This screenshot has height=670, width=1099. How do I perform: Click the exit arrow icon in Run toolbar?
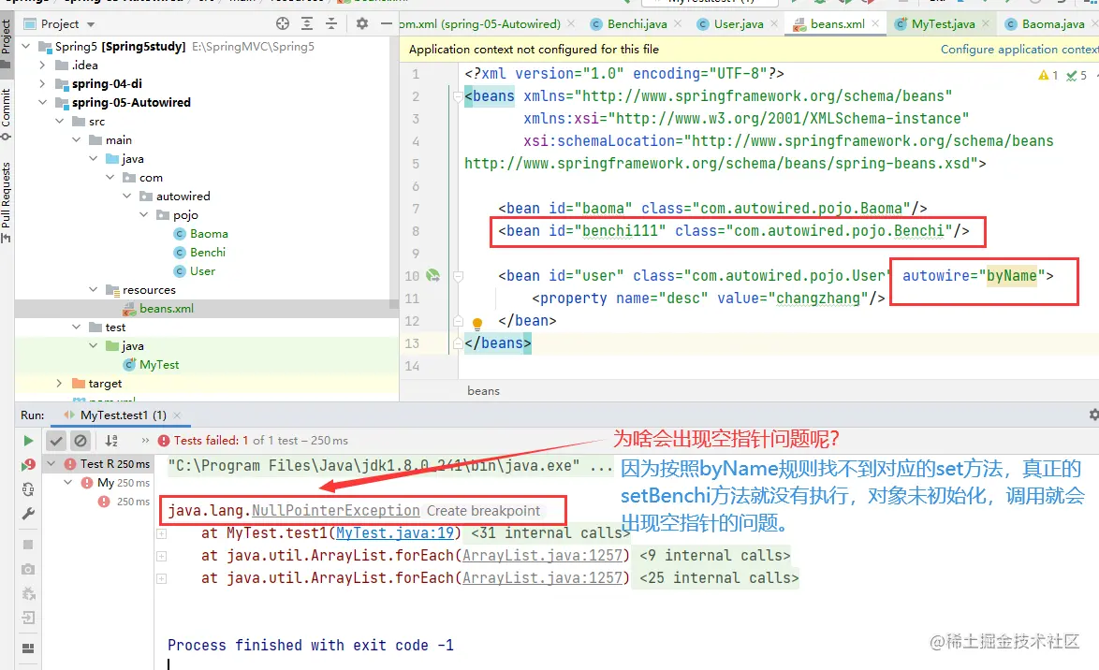[x=28, y=618]
